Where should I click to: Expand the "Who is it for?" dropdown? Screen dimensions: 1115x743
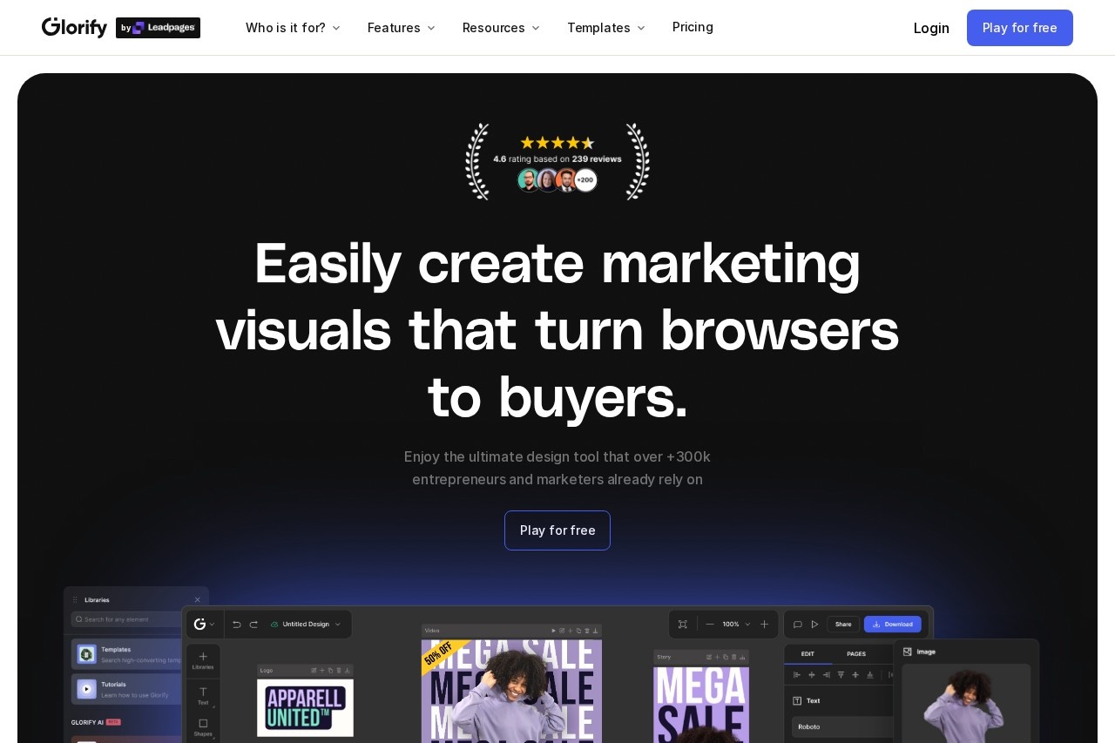point(293,28)
